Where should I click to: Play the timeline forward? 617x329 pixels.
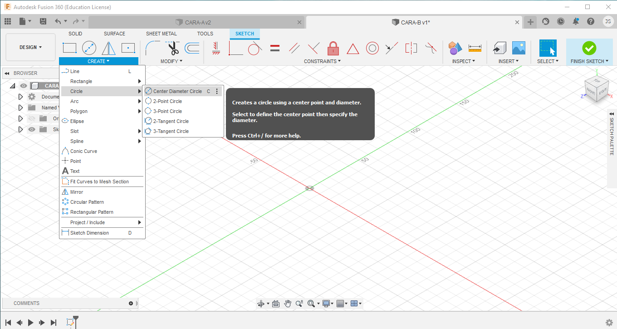pyautogui.click(x=30, y=323)
